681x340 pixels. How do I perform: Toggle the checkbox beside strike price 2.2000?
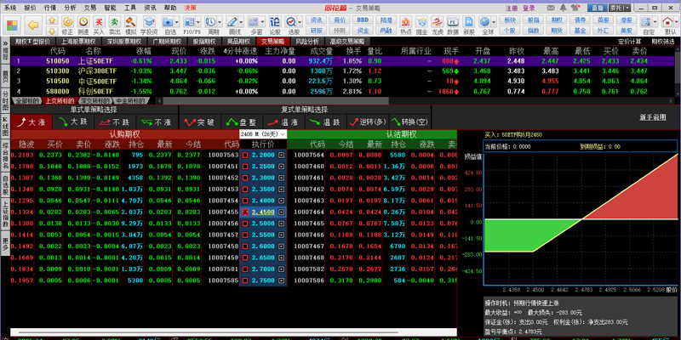(246, 156)
